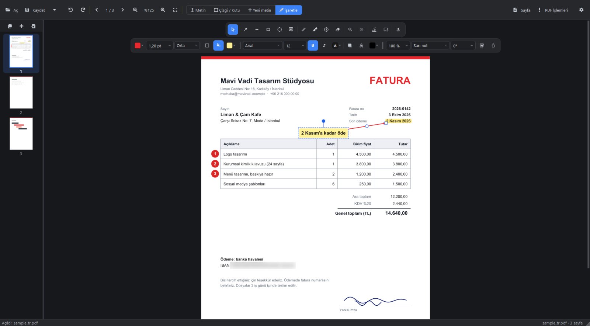Open the Orta style dropdown

pos(187,46)
